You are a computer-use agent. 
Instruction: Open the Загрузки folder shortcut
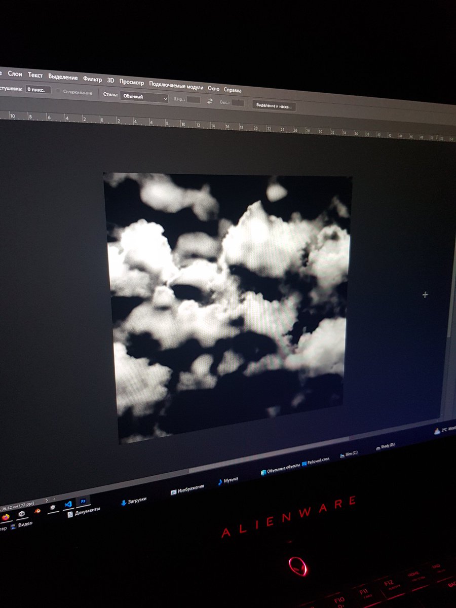(x=134, y=501)
